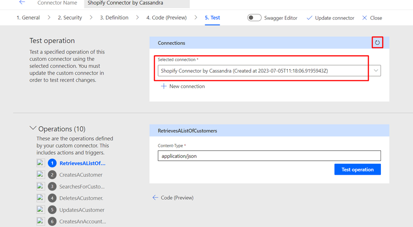Refresh the Connections list

[x=377, y=43]
